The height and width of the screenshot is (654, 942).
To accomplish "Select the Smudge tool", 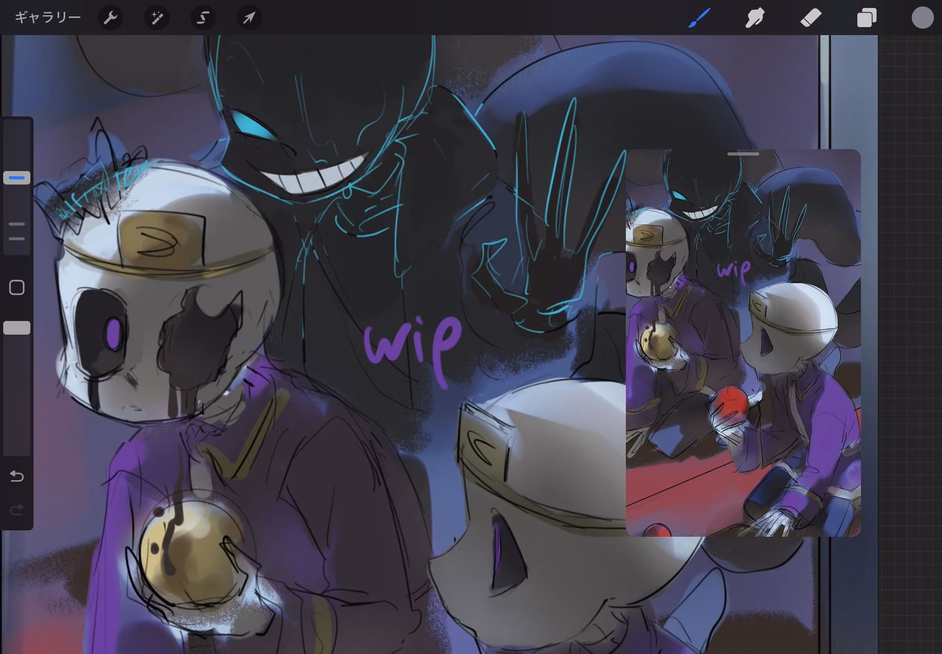I will coord(755,18).
